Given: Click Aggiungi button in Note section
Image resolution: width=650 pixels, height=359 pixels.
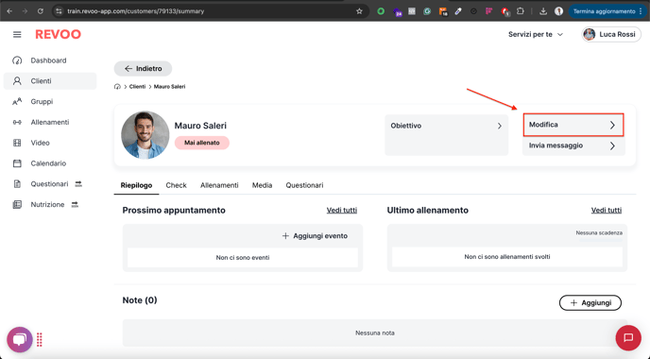Looking at the screenshot, I should 590,302.
